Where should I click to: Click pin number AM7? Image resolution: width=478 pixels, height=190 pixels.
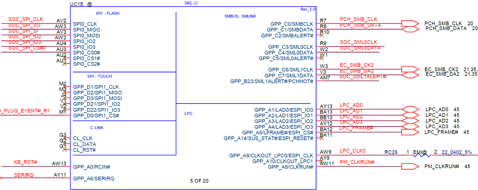[325, 78]
